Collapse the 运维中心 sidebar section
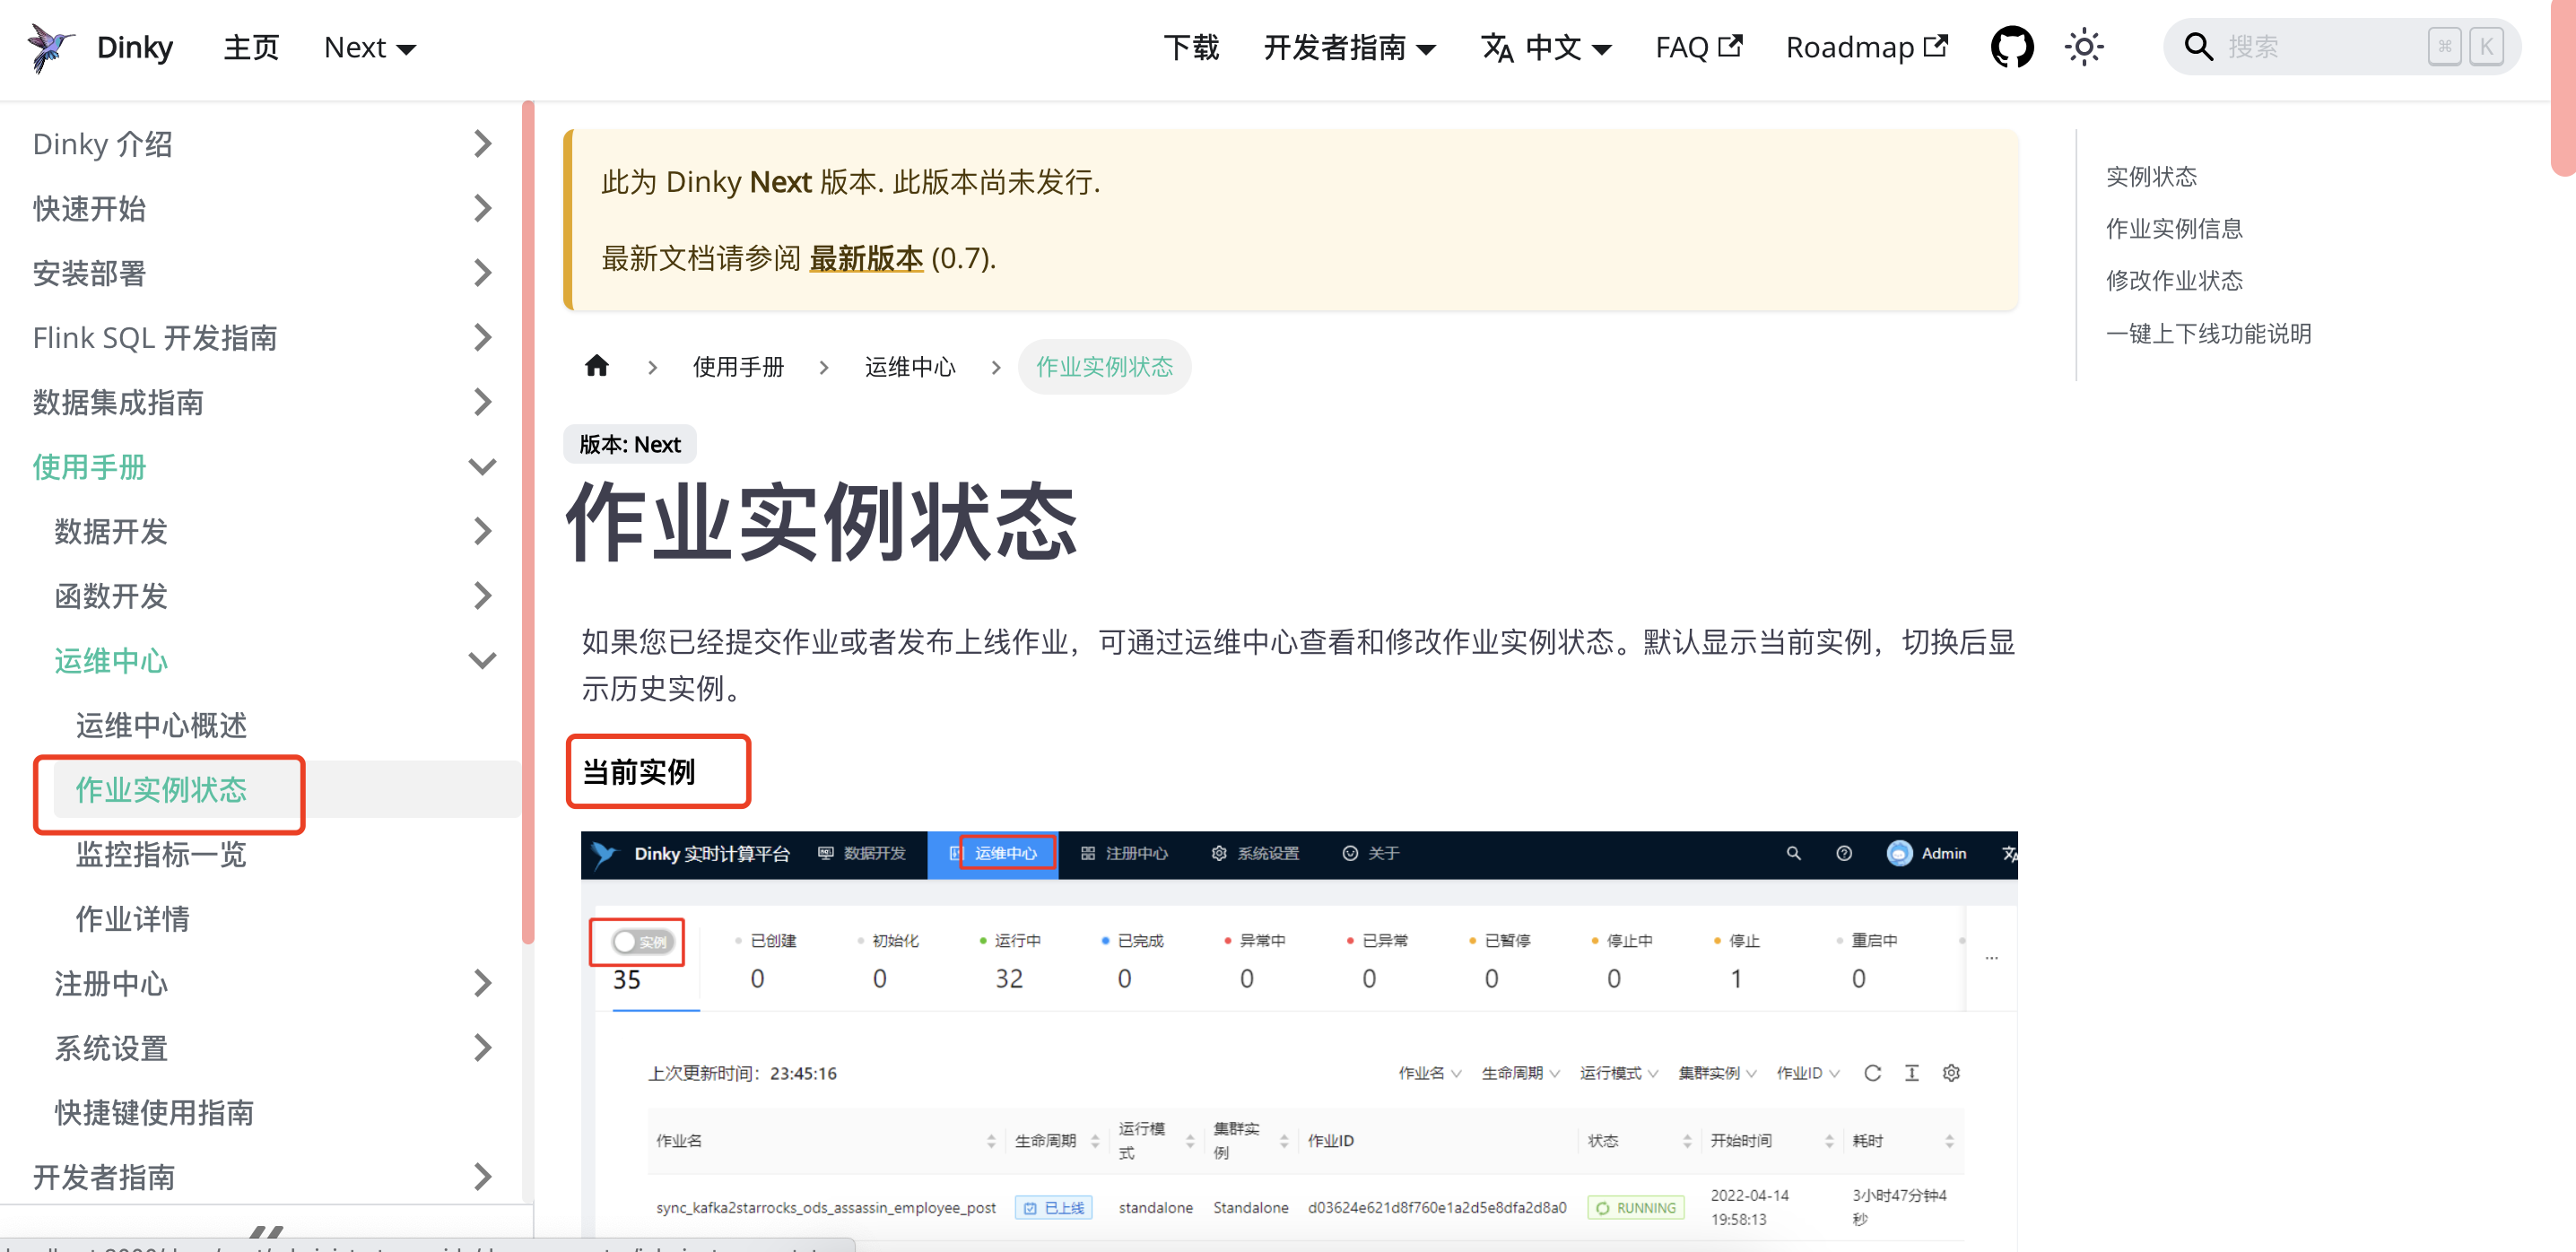This screenshot has width=2576, height=1252. pos(482,660)
